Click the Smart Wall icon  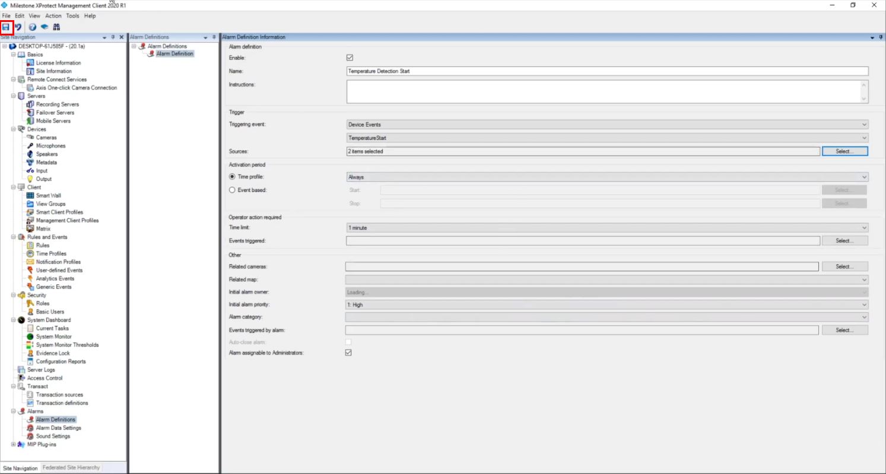point(31,196)
